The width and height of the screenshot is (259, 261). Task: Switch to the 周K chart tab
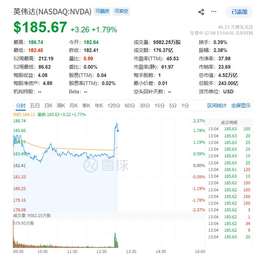click(x=61, y=106)
